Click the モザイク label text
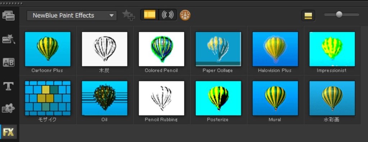368x142 pixels. [x=47, y=119]
